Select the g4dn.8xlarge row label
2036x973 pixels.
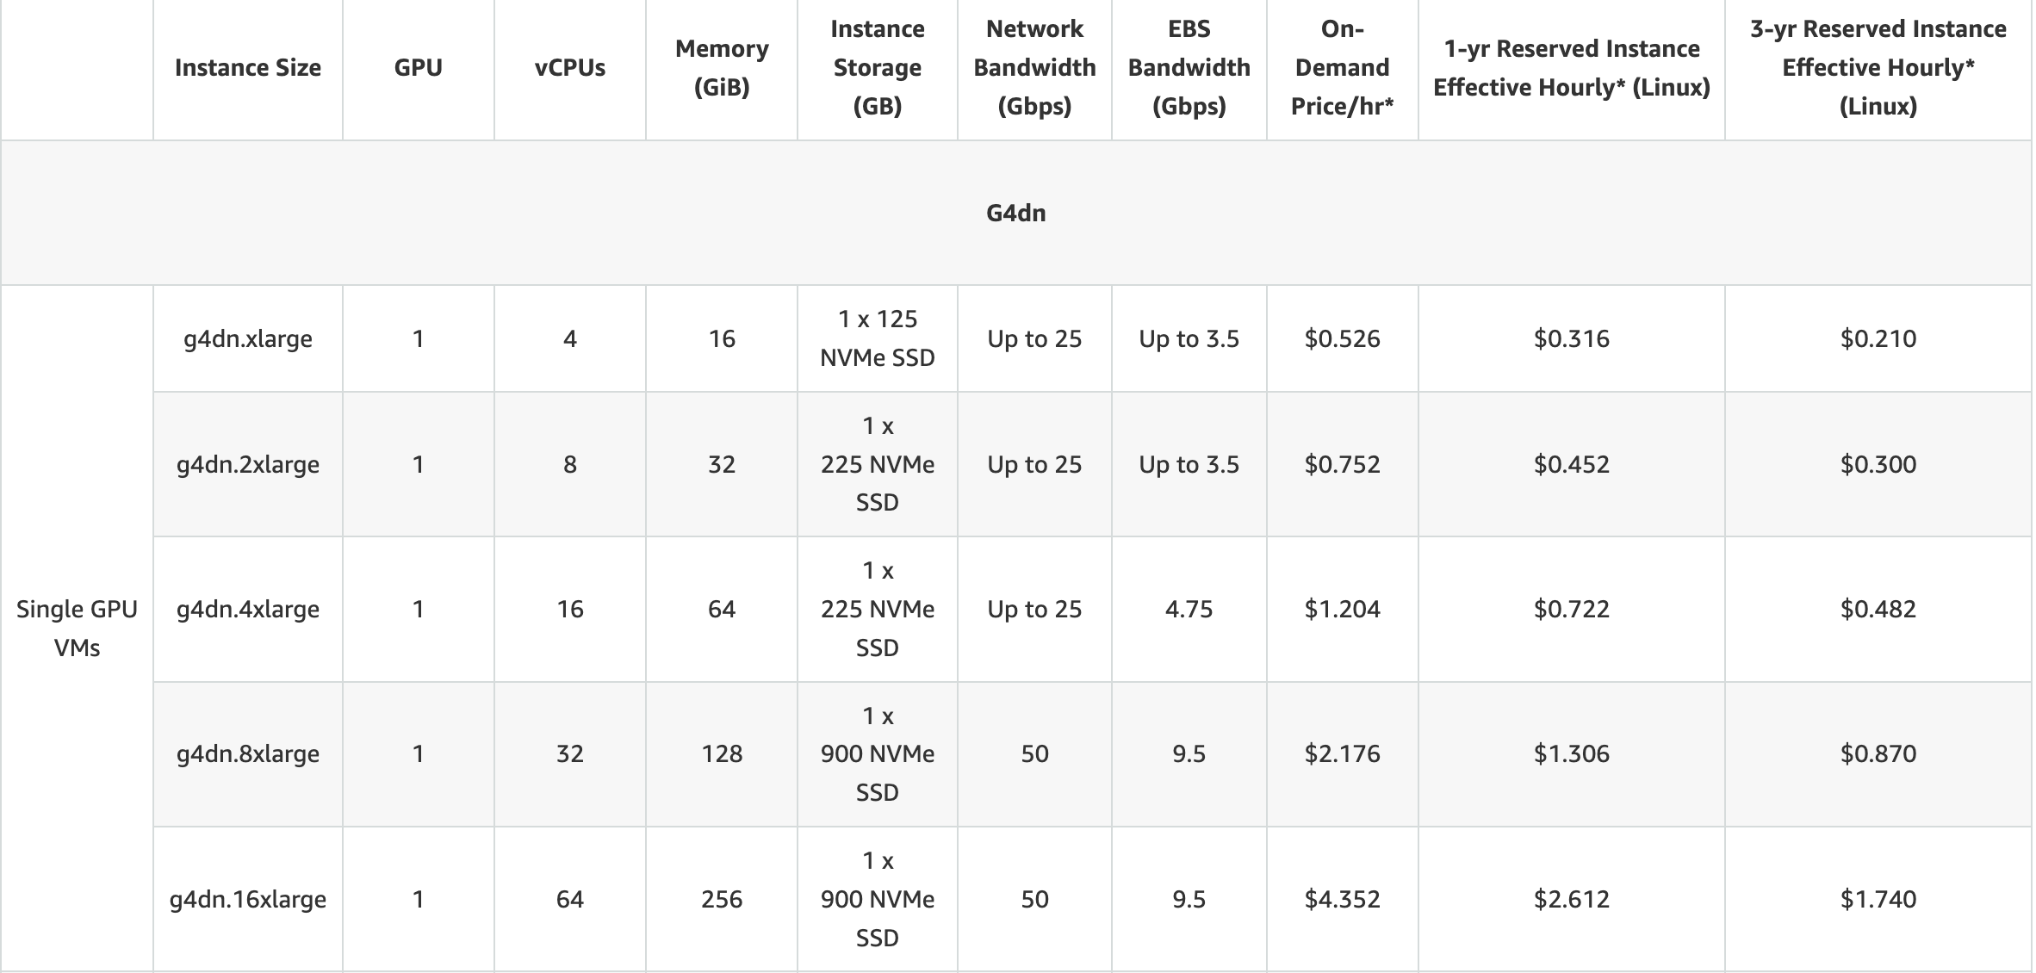pyautogui.click(x=247, y=753)
